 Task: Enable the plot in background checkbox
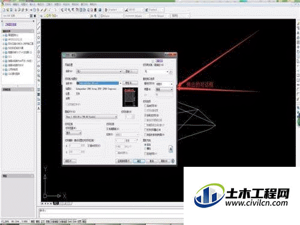(145, 106)
